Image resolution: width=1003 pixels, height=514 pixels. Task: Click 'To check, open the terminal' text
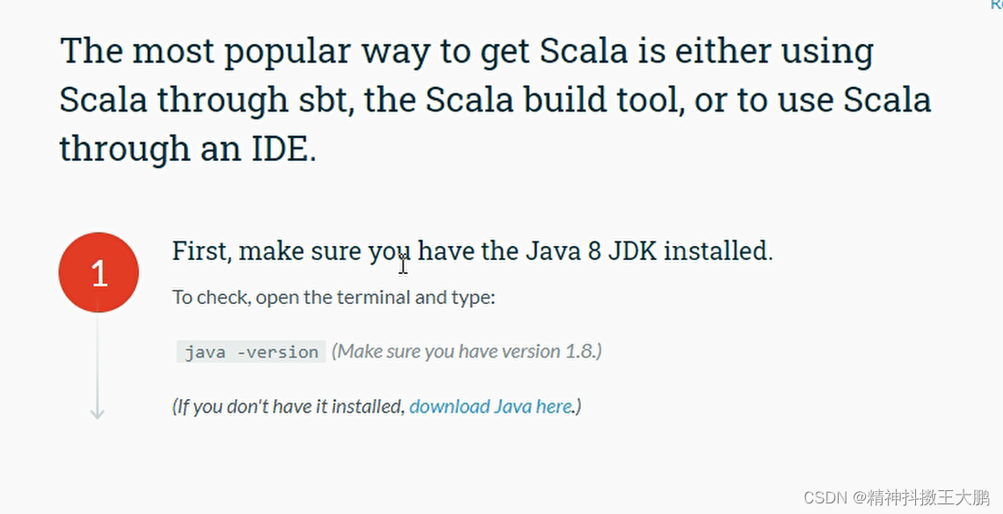[291, 297]
